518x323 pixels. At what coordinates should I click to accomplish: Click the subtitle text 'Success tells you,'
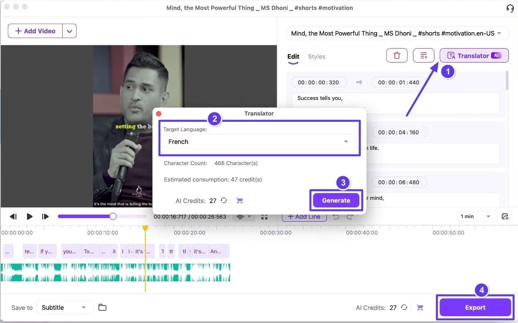click(x=320, y=98)
